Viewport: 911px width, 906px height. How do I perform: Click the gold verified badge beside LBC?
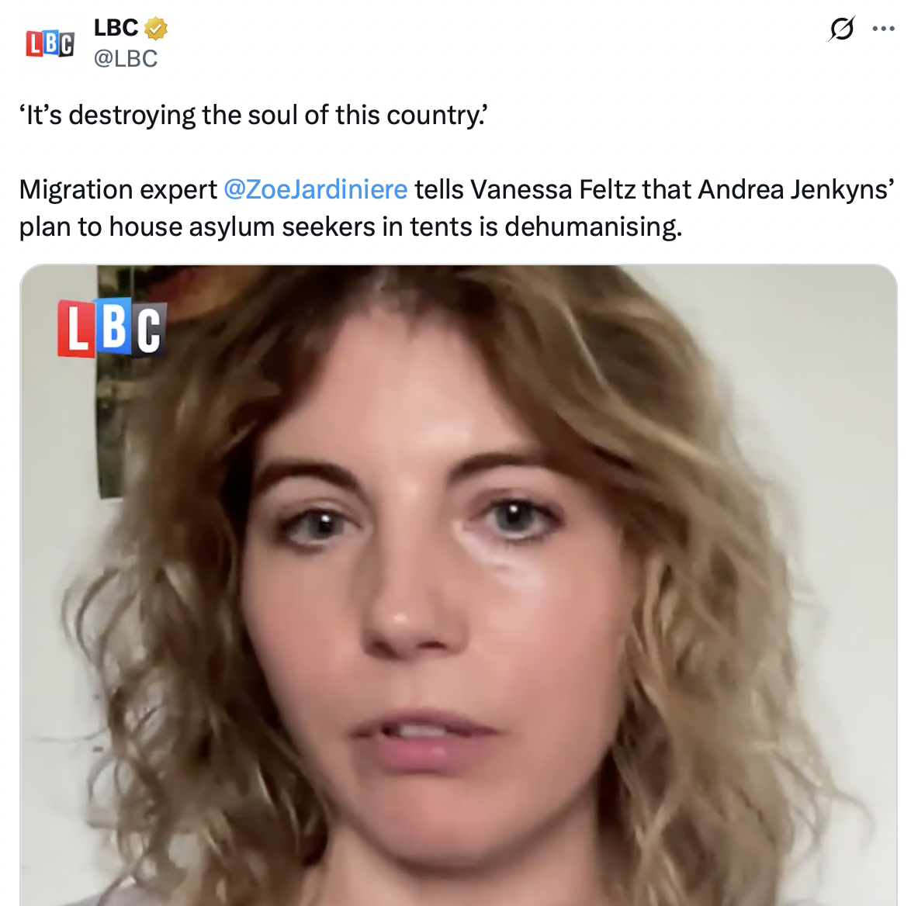(x=156, y=28)
